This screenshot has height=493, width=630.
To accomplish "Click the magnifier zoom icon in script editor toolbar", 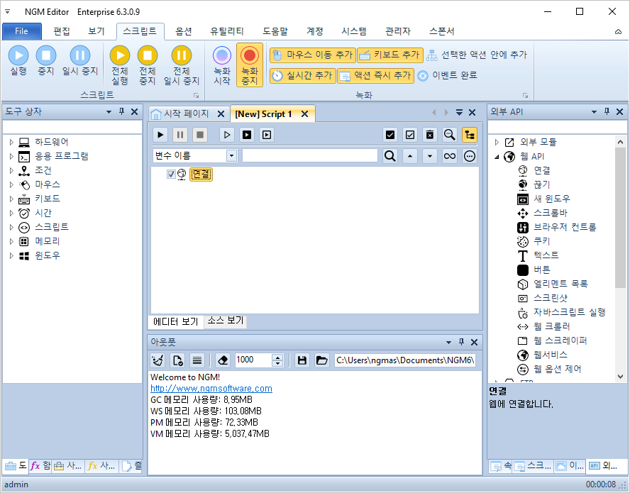I will click(450, 135).
